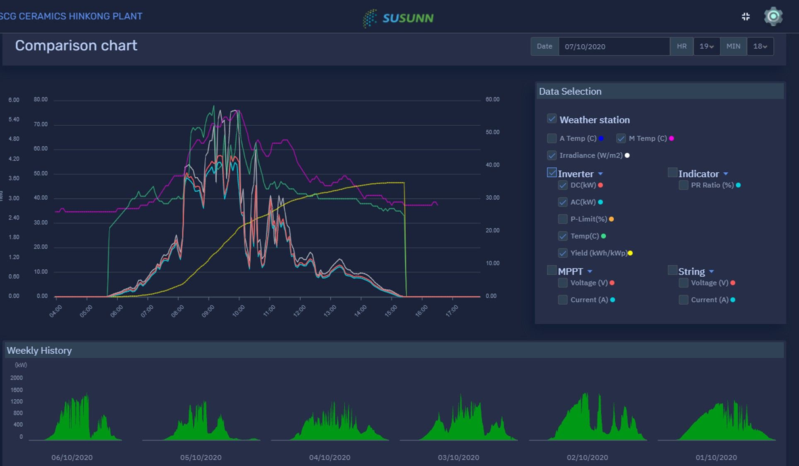Click the green Temp(C) legend dot
Viewport: 799px width, 466px height.
point(603,236)
